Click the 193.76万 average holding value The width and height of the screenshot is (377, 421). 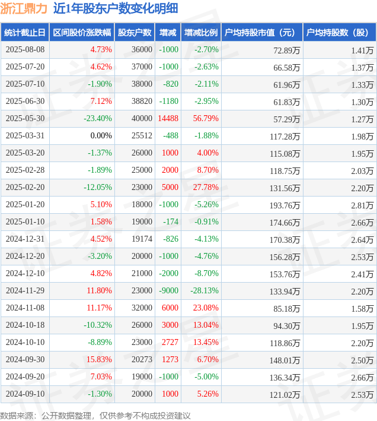pyautogui.click(x=285, y=205)
